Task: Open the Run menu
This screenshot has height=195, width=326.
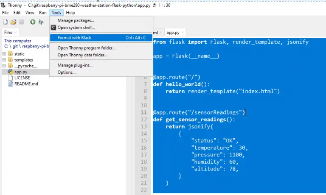Action: click(x=43, y=13)
